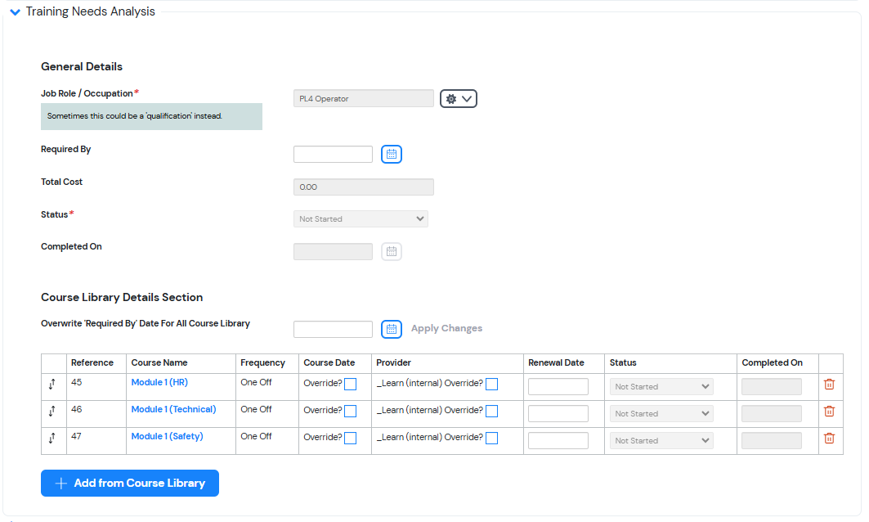This screenshot has height=522, width=869.
Task: Click the Renewal Date field for Module 1 (HR)
Action: 558,387
